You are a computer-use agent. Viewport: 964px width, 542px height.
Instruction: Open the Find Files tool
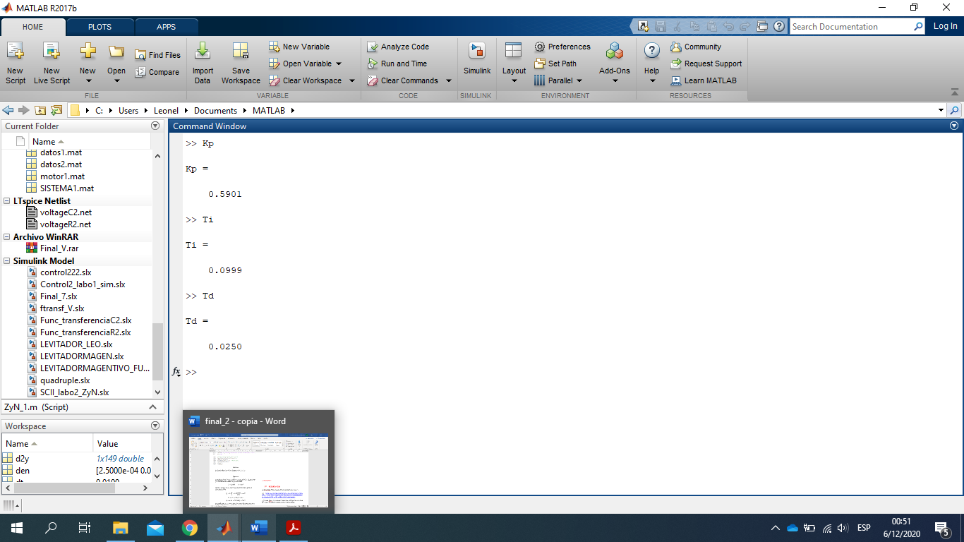pos(157,55)
